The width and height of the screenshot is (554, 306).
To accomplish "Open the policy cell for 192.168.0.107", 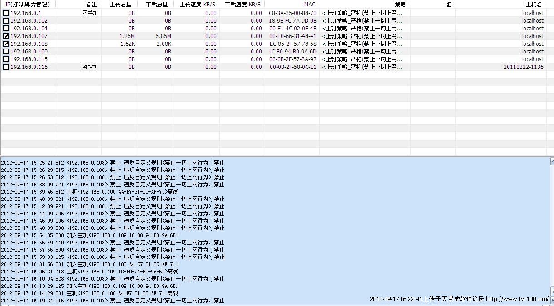I will pos(362,36).
